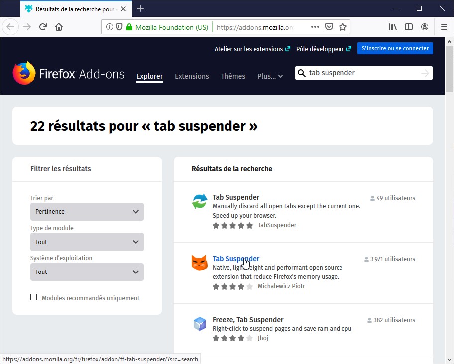
Task: Open the 'Freeze, Tab Suspender' result link
Action: point(248,320)
